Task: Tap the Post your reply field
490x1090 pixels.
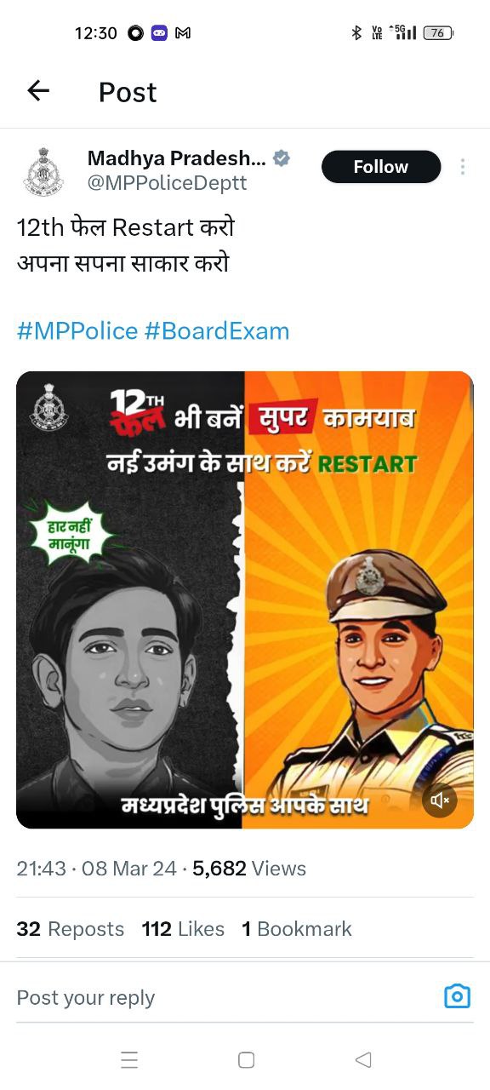Action: 223,997
